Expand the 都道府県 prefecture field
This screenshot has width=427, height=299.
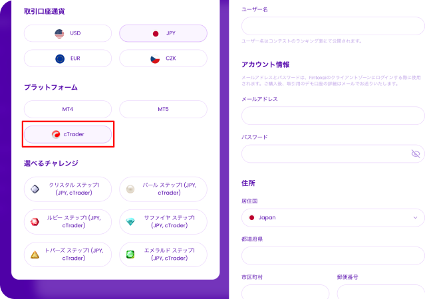(333, 256)
